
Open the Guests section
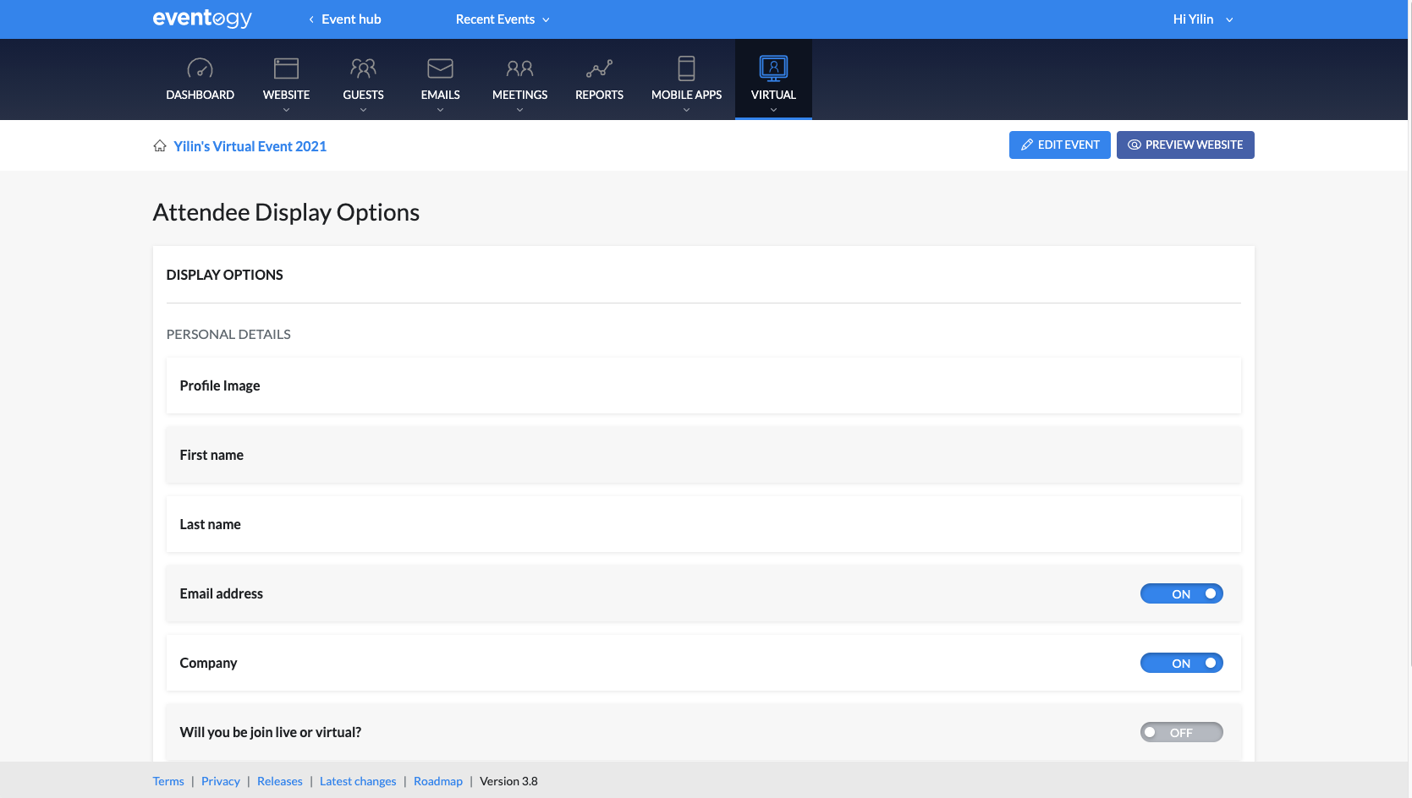point(363,79)
